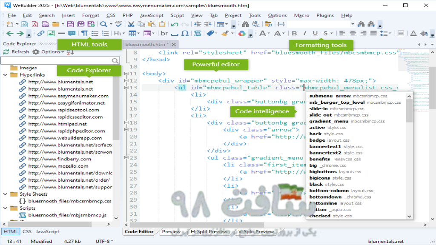Toggle A-Z sort in Code Explorer
The image size is (436, 245).
70,52
